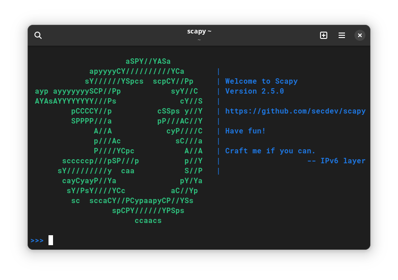The width and height of the screenshot is (398, 280).
Task: Click the 'scapy ~' window title
Action: tap(199, 31)
